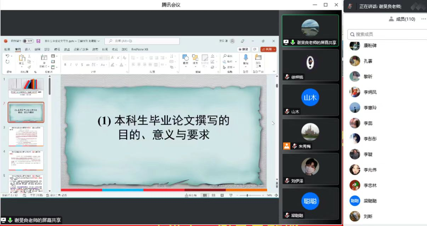
Task: Open the more options menu beside 成员(110)
Action: click(423, 19)
